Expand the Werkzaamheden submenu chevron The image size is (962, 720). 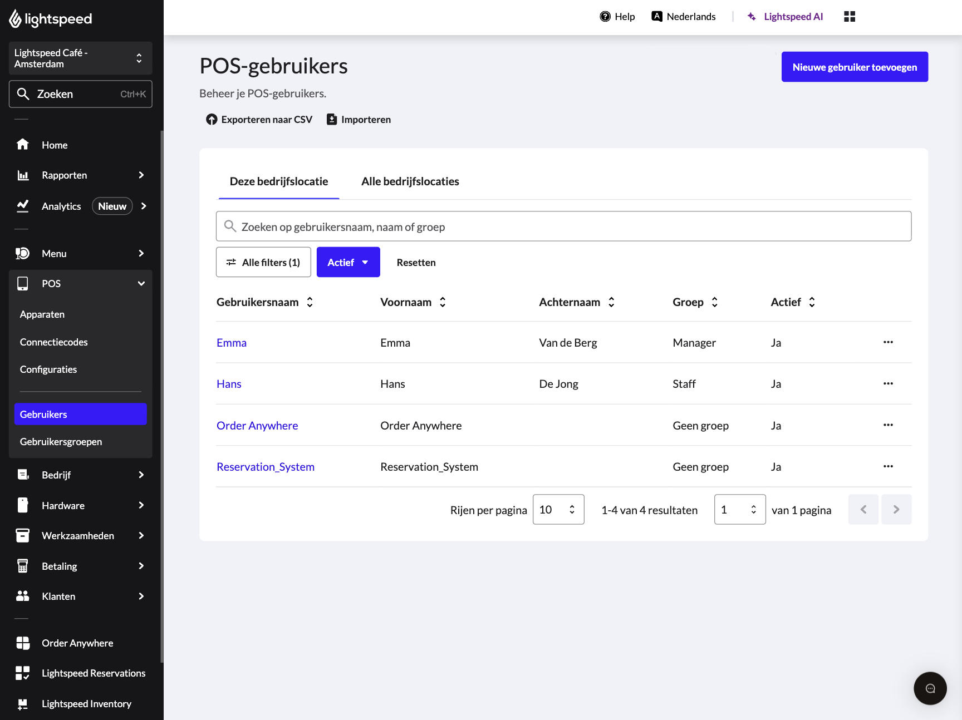click(141, 535)
